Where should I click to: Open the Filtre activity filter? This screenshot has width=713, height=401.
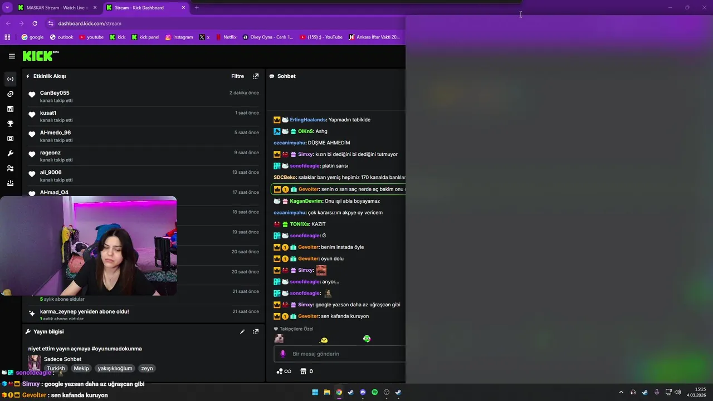[238, 76]
